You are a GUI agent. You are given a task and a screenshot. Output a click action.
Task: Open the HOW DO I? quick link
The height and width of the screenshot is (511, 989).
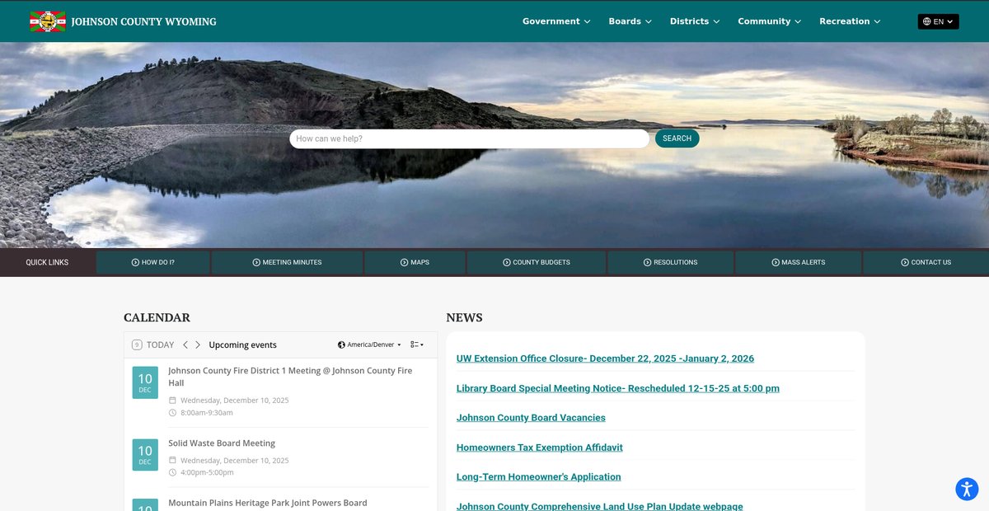click(x=153, y=262)
